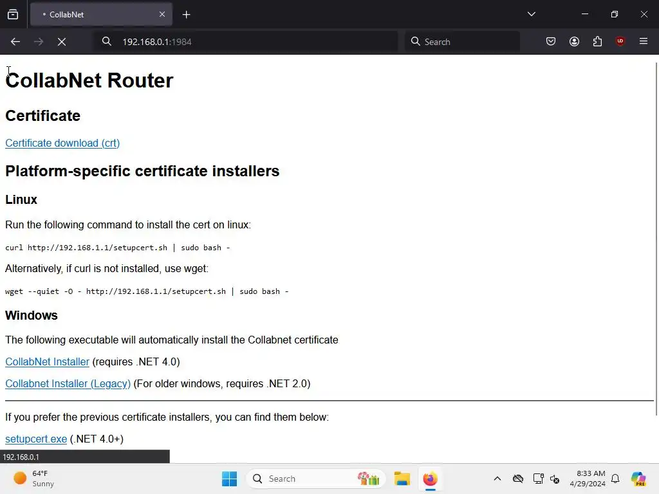Go back to the previous page
659x494 pixels.
click(15, 42)
